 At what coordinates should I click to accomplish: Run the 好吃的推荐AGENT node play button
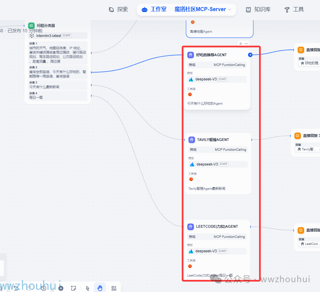pyautogui.click(x=241, y=43)
